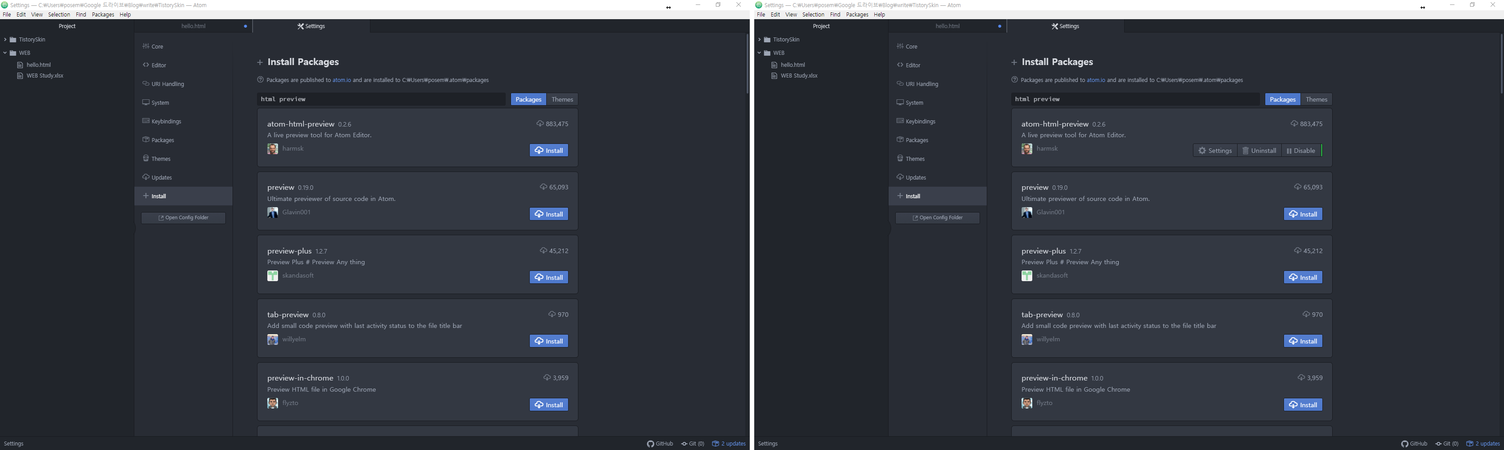
Task: Open Themes settings in left sidebar
Action: 183,159
